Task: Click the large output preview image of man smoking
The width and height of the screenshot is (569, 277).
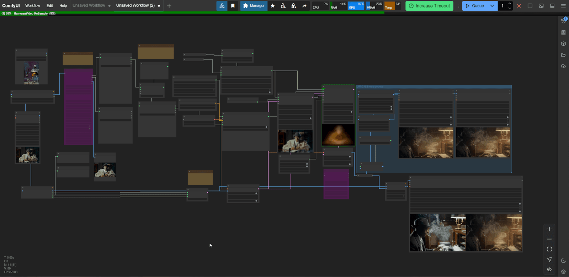Action: click(x=466, y=232)
